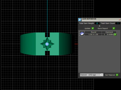
Task: Close the Gem Reporter panel
Action: click(119, 19)
